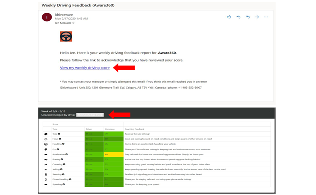
Task: Open info tooltip beside Speeding
Action: (64, 184)
